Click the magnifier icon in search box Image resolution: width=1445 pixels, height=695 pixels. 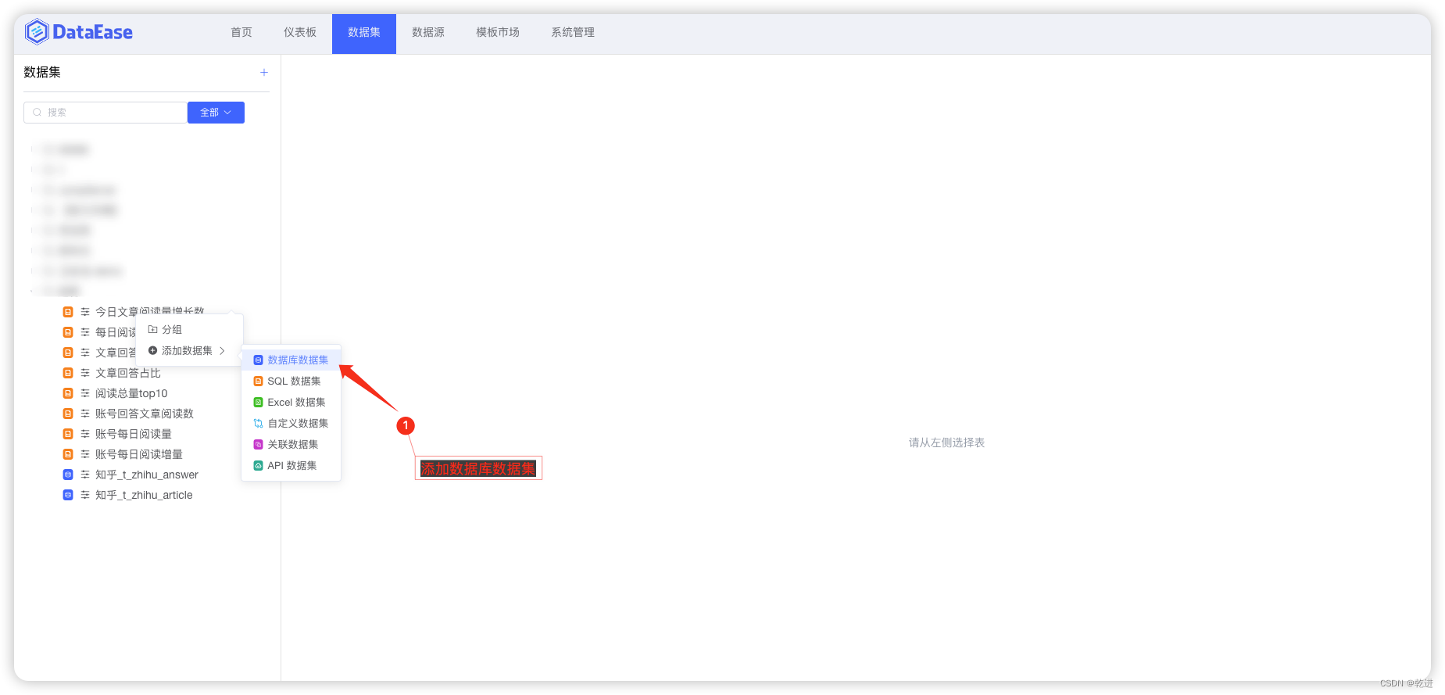tap(37, 113)
